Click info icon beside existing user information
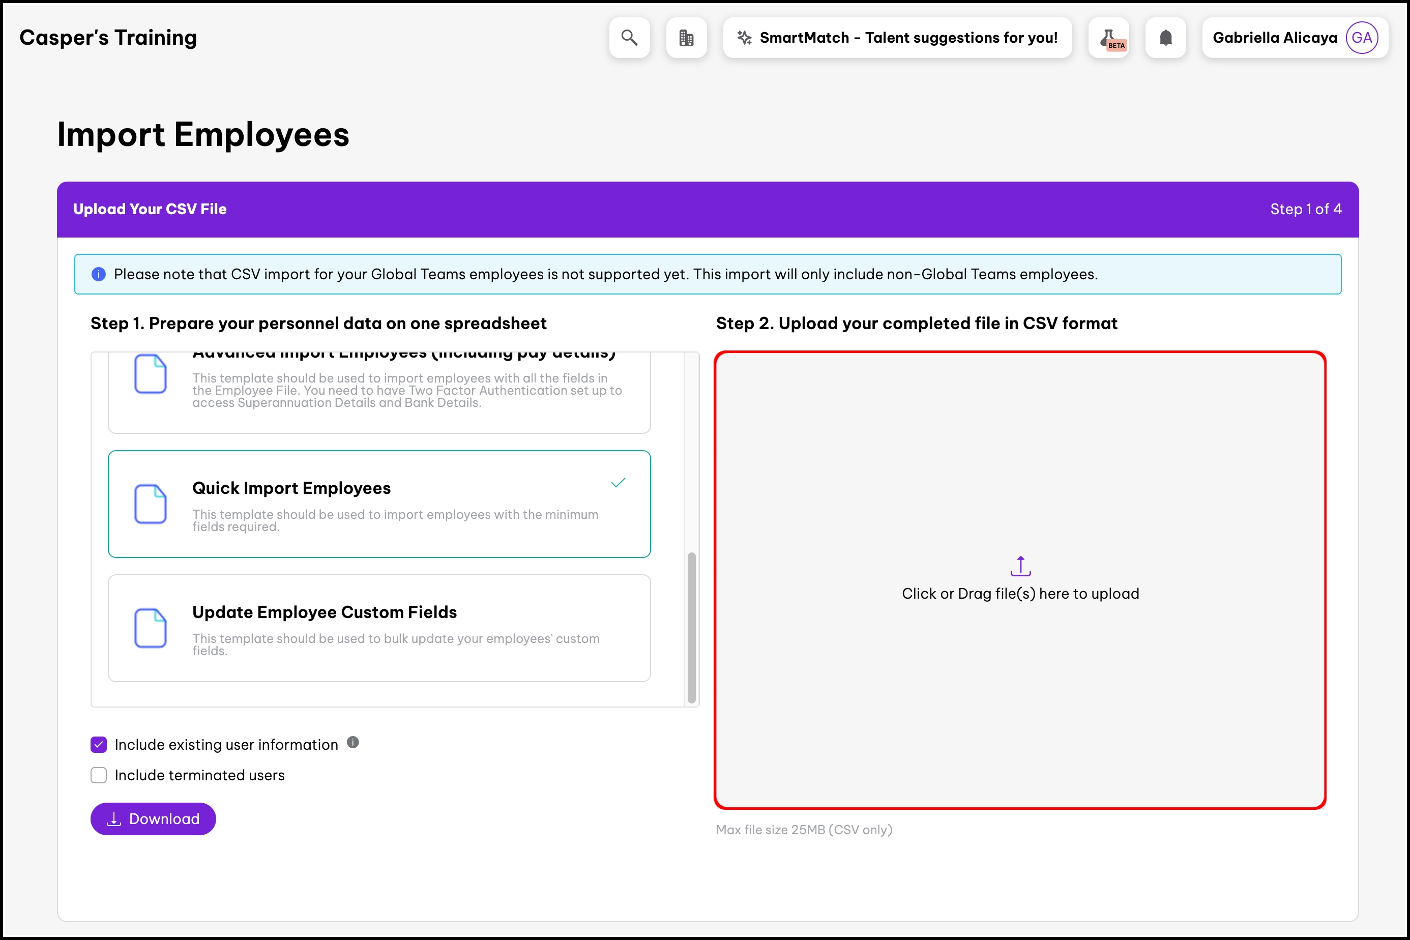Viewport: 1410px width, 940px height. (352, 742)
